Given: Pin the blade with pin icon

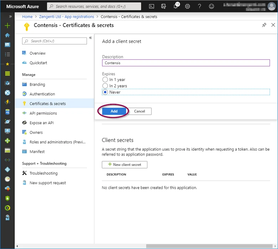Looking at the screenshot, I should 264,25.
